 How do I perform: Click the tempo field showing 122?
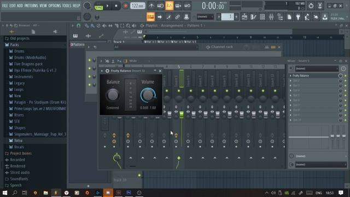pos(137,6)
